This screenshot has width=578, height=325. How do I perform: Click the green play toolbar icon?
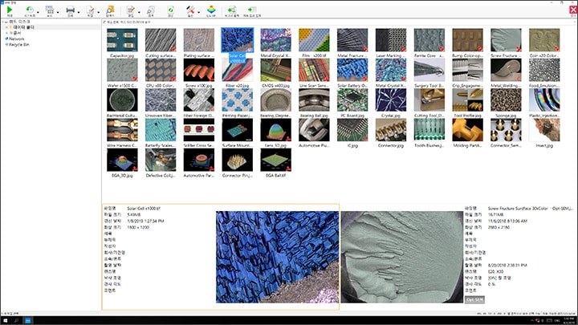coord(9,10)
